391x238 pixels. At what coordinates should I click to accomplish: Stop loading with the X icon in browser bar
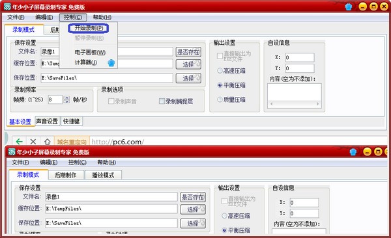(x=33, y=142)
